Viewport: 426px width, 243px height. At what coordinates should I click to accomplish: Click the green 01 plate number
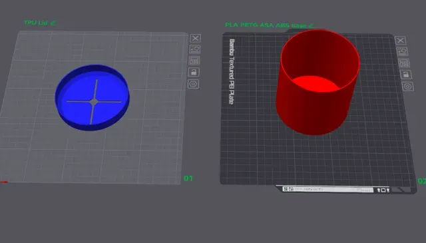[x=188, y=178]
